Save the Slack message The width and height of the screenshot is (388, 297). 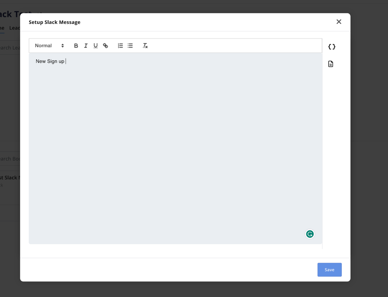pyautogui.click(x=329, y=270)
